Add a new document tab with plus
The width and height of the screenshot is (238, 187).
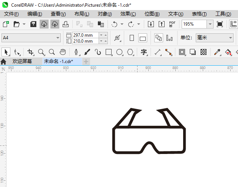tap(86, 62)
